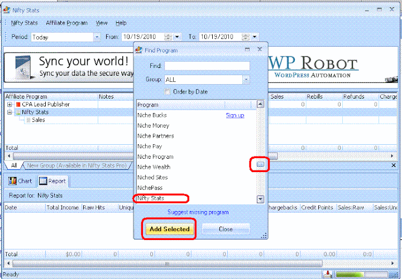The width and height of the screenshot is (402, 279).
Task: Click the From date field
Action: pos(142,37)
